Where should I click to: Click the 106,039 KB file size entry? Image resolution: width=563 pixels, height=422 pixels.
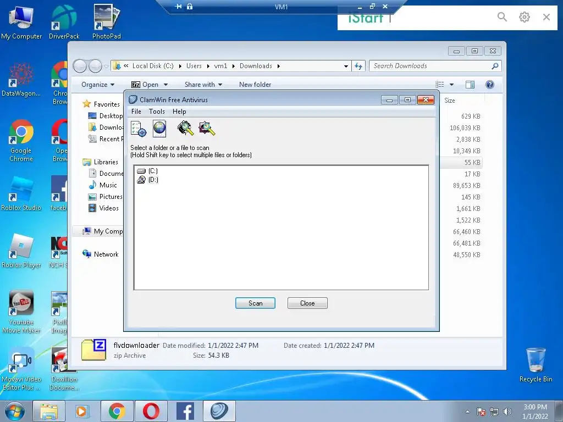pos(465,127)
